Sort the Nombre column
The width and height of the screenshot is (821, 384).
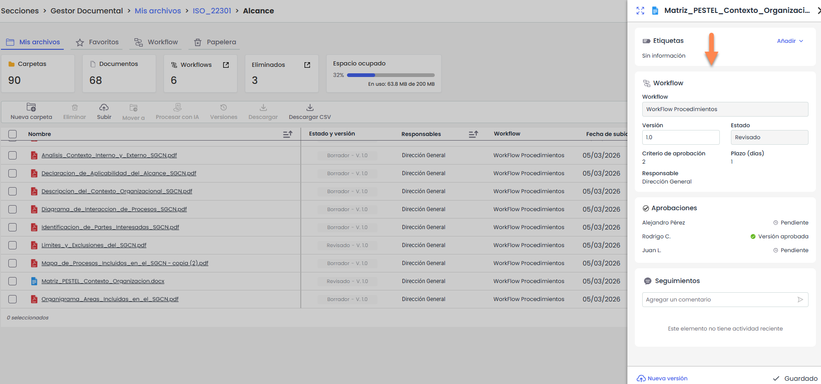tap(287, 134)
